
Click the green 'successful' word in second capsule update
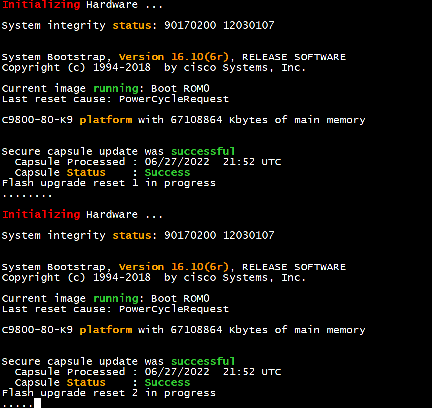click(x=203, y=361)
